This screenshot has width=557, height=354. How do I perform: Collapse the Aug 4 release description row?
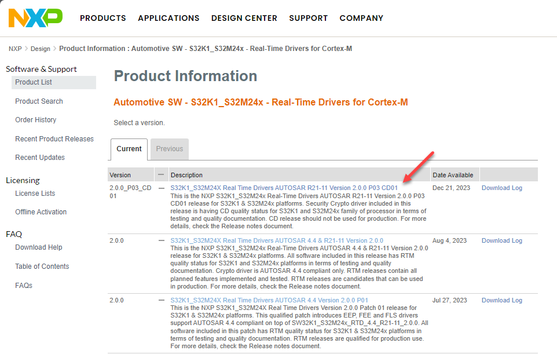pos(160,240)
